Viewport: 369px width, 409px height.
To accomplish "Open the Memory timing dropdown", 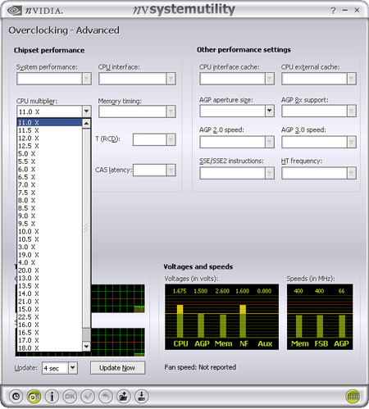I will 137,111.
